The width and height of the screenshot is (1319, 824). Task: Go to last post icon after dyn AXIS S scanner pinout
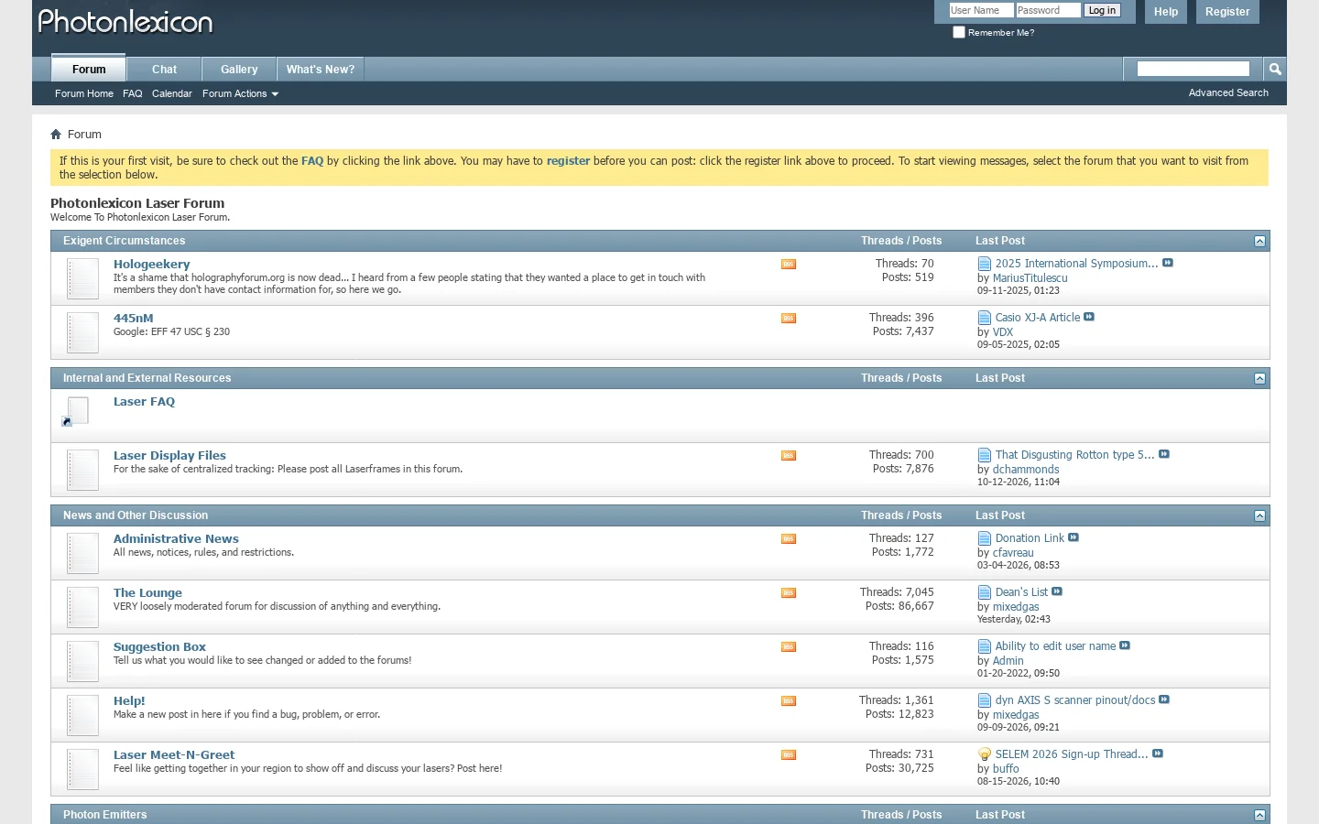pyautogui.click(x=1164, y=699)
